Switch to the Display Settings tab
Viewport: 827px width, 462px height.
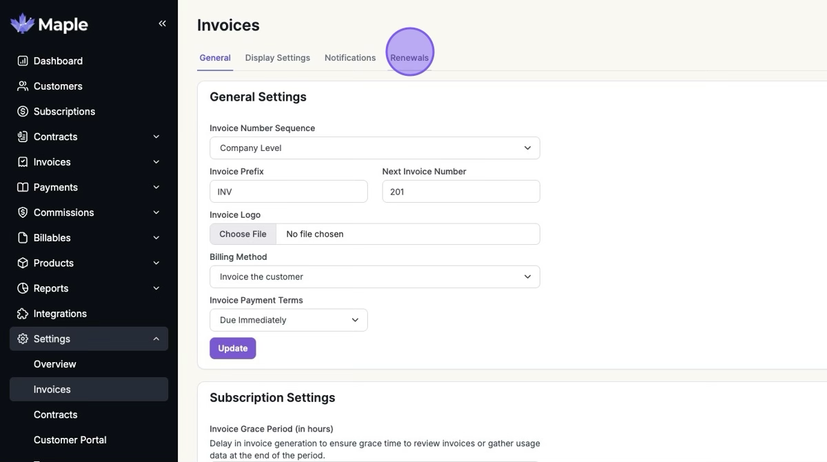point(277,58)
